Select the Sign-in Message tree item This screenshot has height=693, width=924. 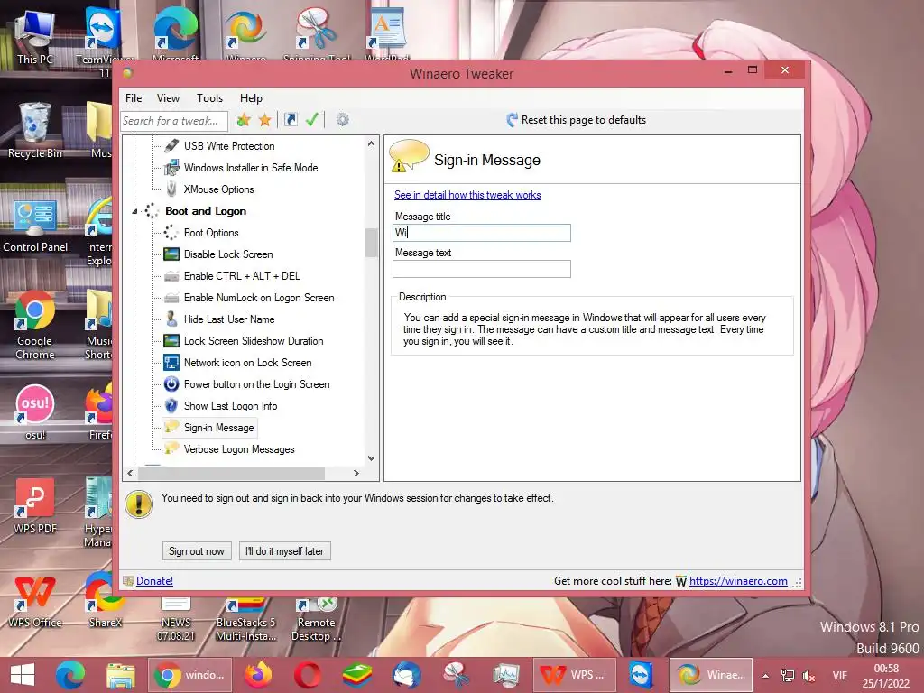click(x=218, y=427)
